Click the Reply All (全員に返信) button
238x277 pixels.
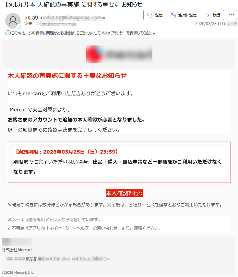click(184, 15)
